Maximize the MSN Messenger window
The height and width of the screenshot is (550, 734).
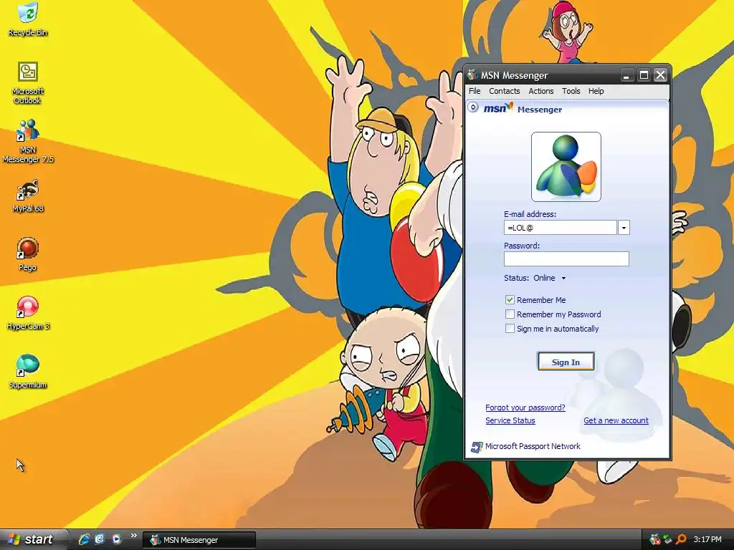[x=644, y=74]
